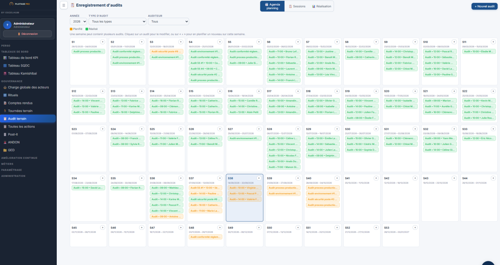Plan a new audit in week S8
The image size is (500, 265).
376,42
